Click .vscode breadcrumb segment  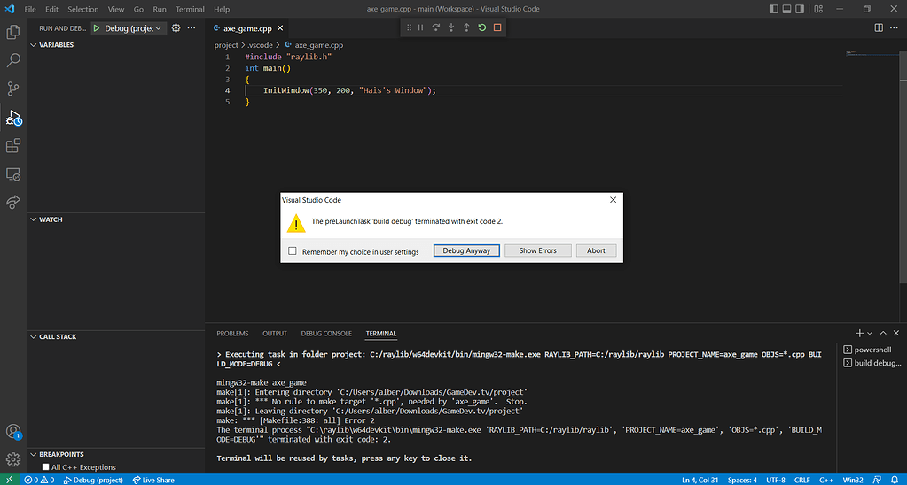pyautogui.click(x=261, y=45)
